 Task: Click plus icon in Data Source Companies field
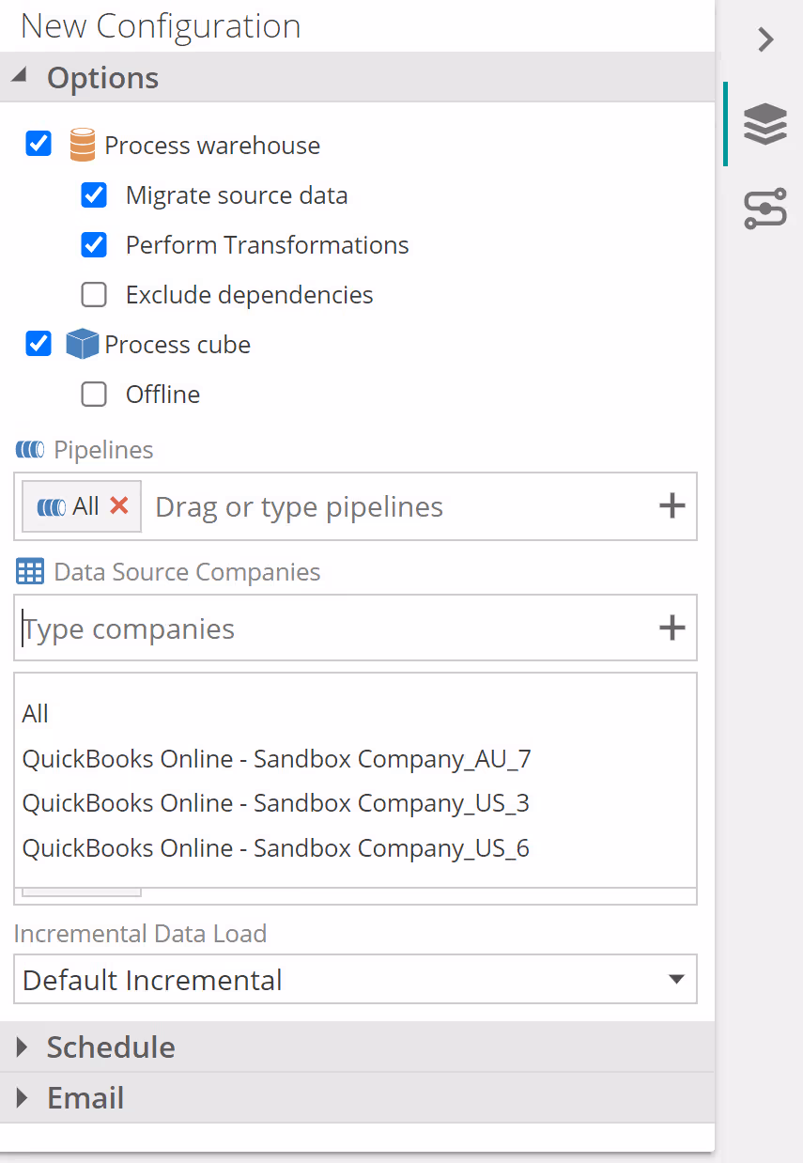[672, 628]
